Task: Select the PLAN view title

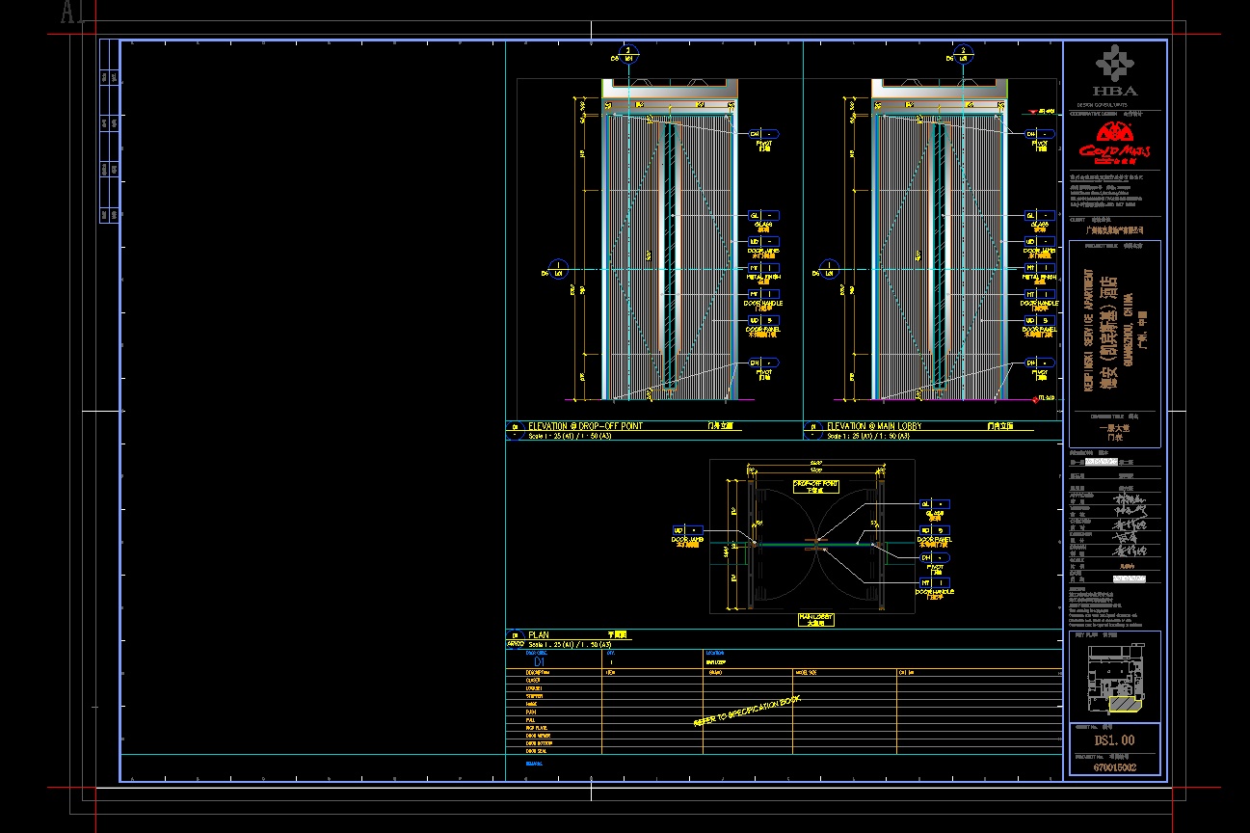Action: pyautogui.click(x=539, y=635)
